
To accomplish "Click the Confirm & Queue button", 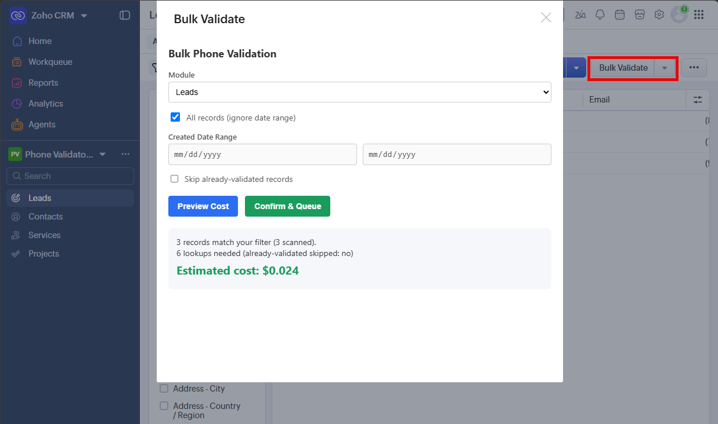I will [x=287, y=206].
